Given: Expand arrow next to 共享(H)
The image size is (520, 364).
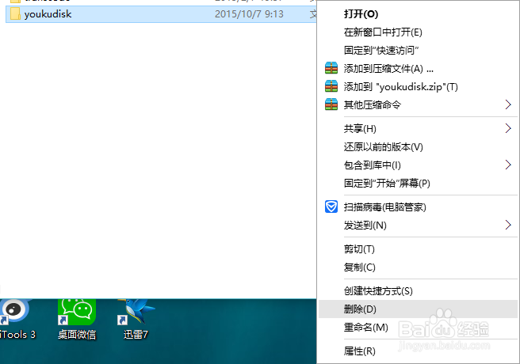Looking at the screenshot, I should (x=508, y=128).
